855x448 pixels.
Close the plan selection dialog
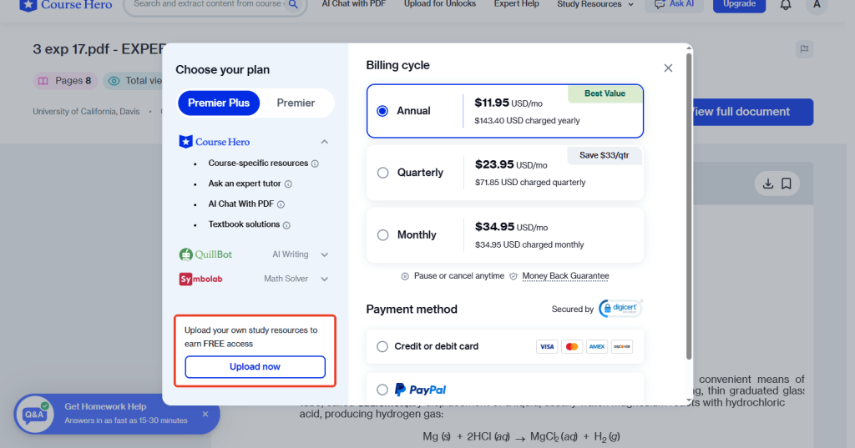(668, 68)
